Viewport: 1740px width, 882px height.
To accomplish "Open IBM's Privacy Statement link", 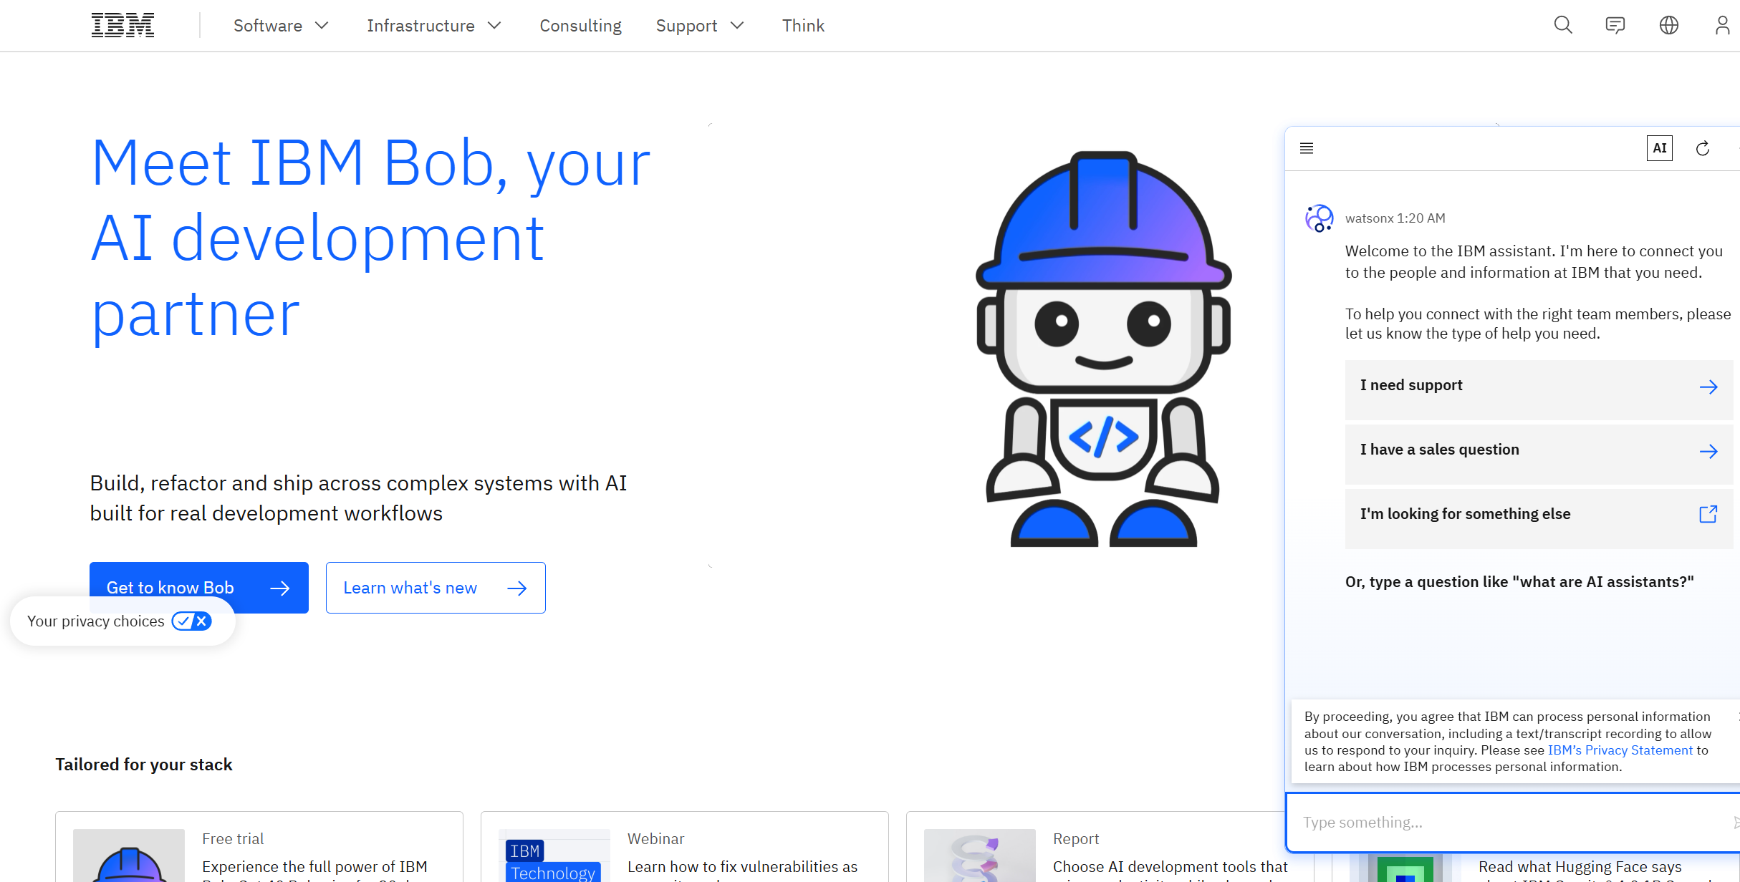I will click(1620, 750).
